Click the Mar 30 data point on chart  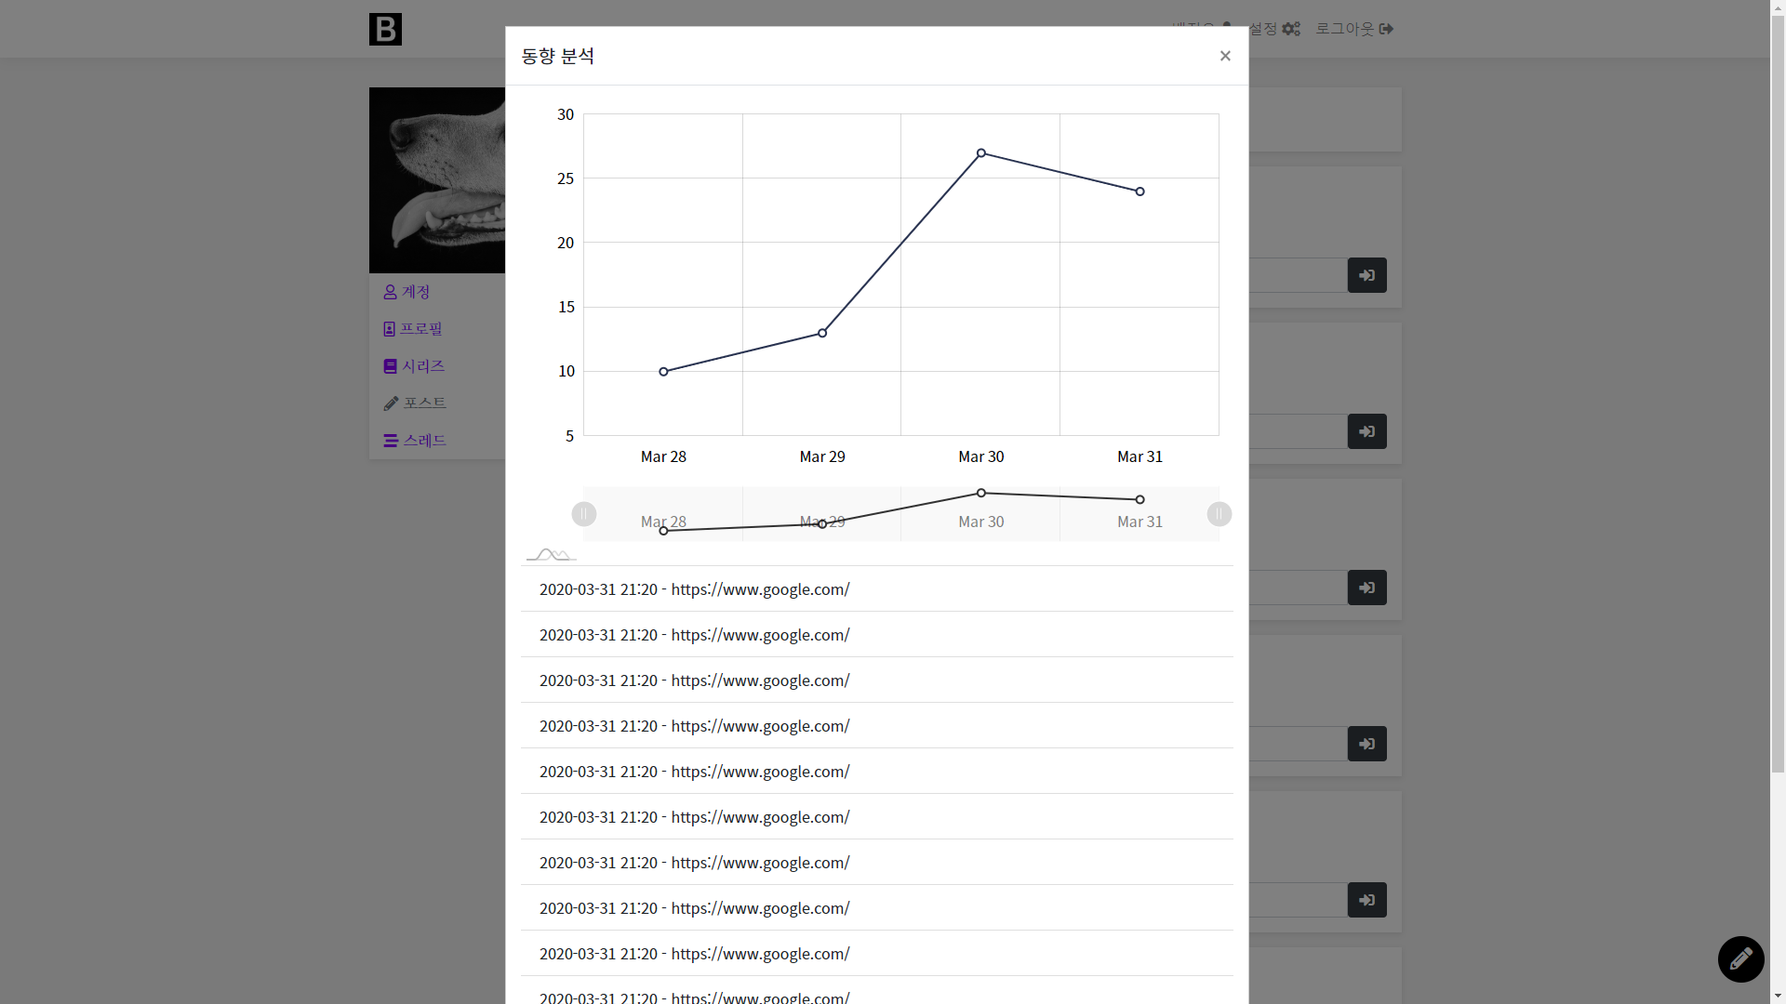click(x=980, y=153)
